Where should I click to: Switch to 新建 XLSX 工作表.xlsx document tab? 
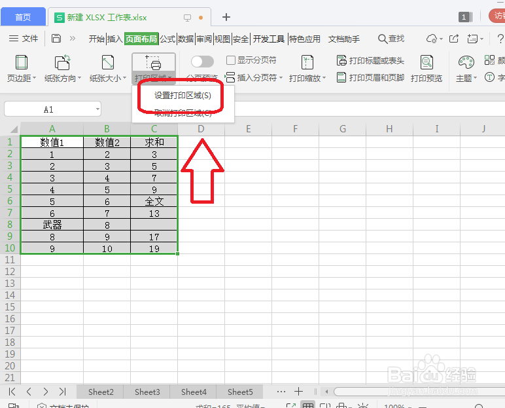coord(107,18)
